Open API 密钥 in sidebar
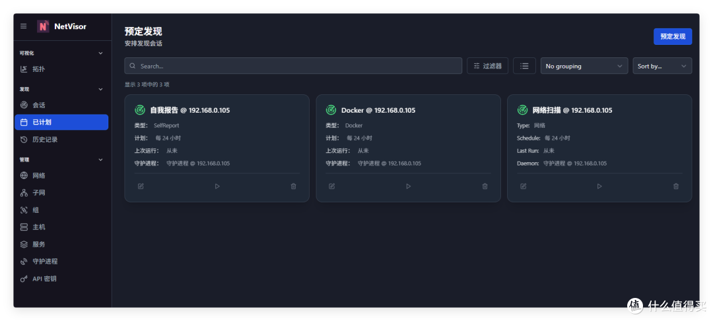 61,279
